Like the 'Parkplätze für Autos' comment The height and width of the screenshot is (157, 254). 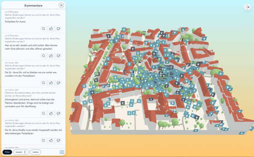click(x=51, y=29)
